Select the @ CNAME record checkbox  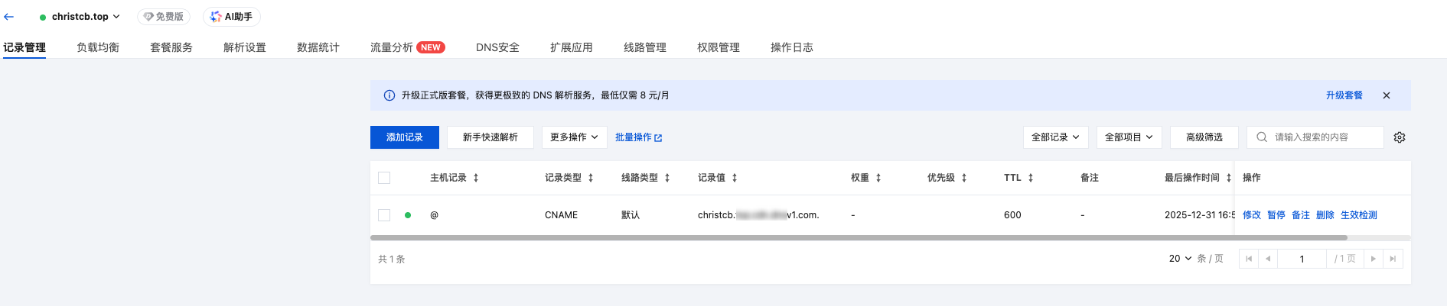point(384,215)
